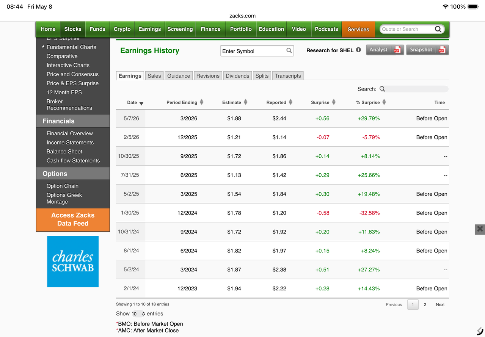Click the magnifier icon in Enter Symbol field
The height and width of the screenshot is (337, 485).
point(289,50)
